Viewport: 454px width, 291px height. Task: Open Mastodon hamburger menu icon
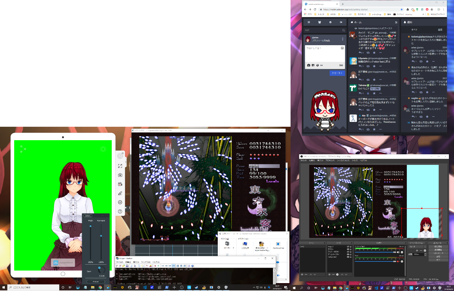pyautogui.click(x=309, y=22)
